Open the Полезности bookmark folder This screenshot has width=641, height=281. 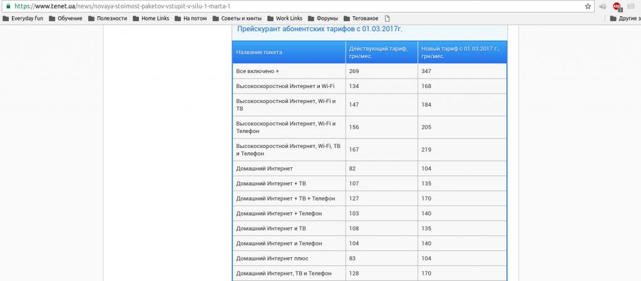[108, 18]
